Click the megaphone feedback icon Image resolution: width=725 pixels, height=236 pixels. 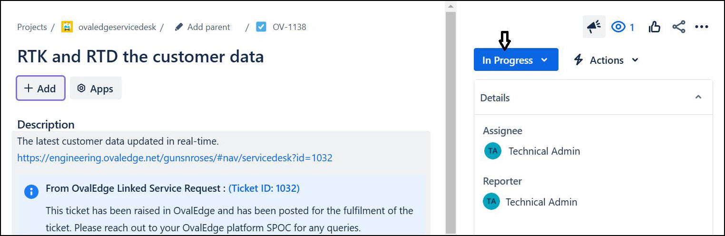tap(594, 27)
